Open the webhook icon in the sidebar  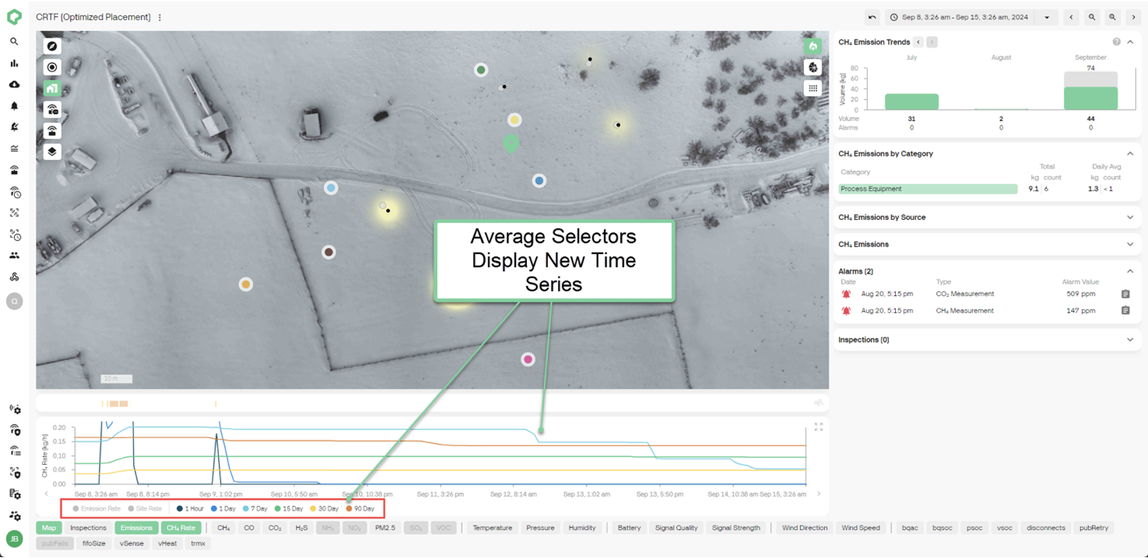(14, 277)
